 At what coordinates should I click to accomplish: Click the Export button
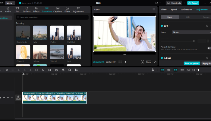(x=193, y=3)
